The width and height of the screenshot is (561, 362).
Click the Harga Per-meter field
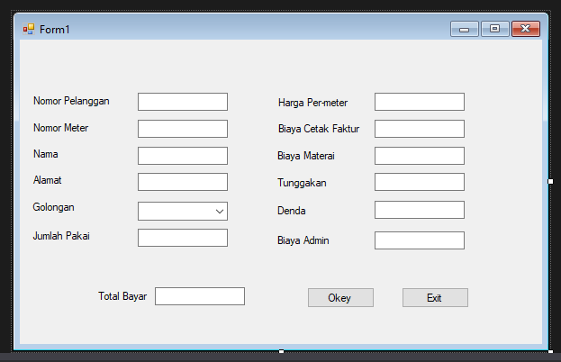(x=420, y=102)
